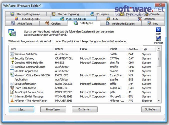Screen dimensions: 169x125
Task: Click the list scrollbar down arrow
Action: (x=159, y=100)
